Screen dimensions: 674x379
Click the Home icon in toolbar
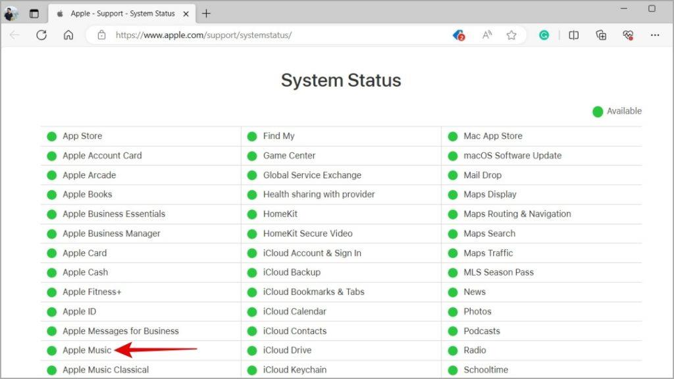[x=68, y=35]
